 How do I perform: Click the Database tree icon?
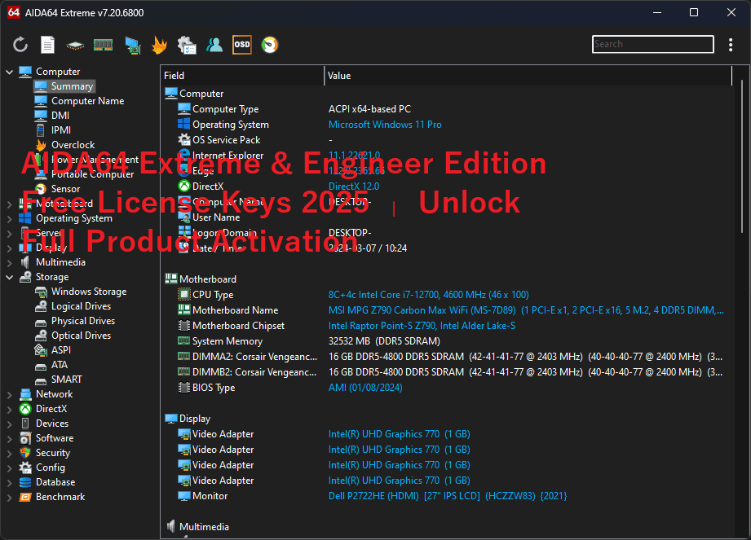coord(25,483)
